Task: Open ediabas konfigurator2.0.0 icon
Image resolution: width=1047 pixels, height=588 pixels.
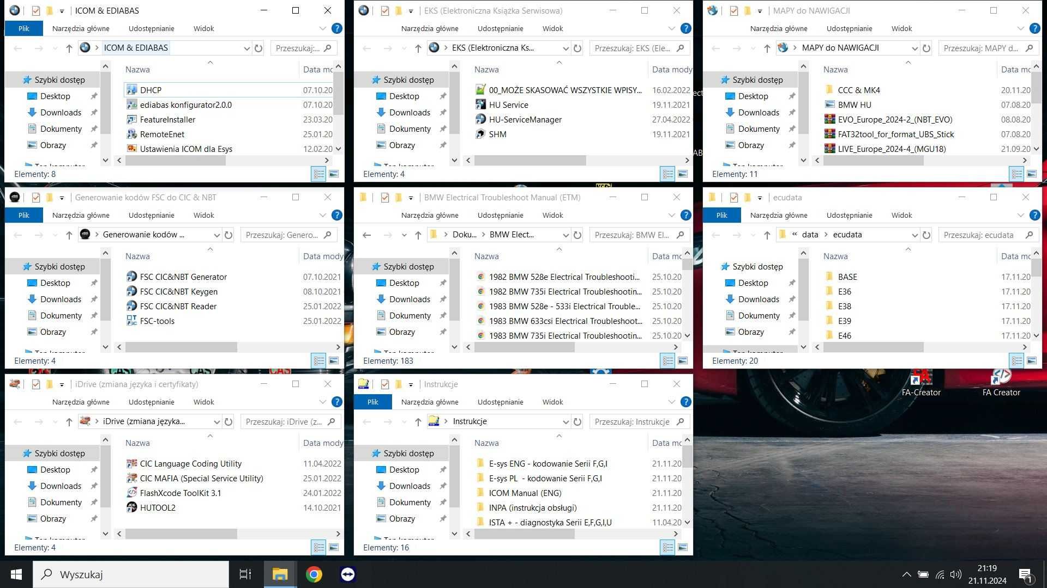Action: (131, 105)
